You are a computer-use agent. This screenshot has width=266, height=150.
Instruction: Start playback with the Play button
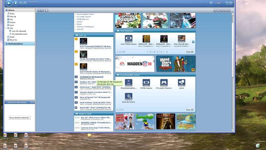(x=9, y=3)
